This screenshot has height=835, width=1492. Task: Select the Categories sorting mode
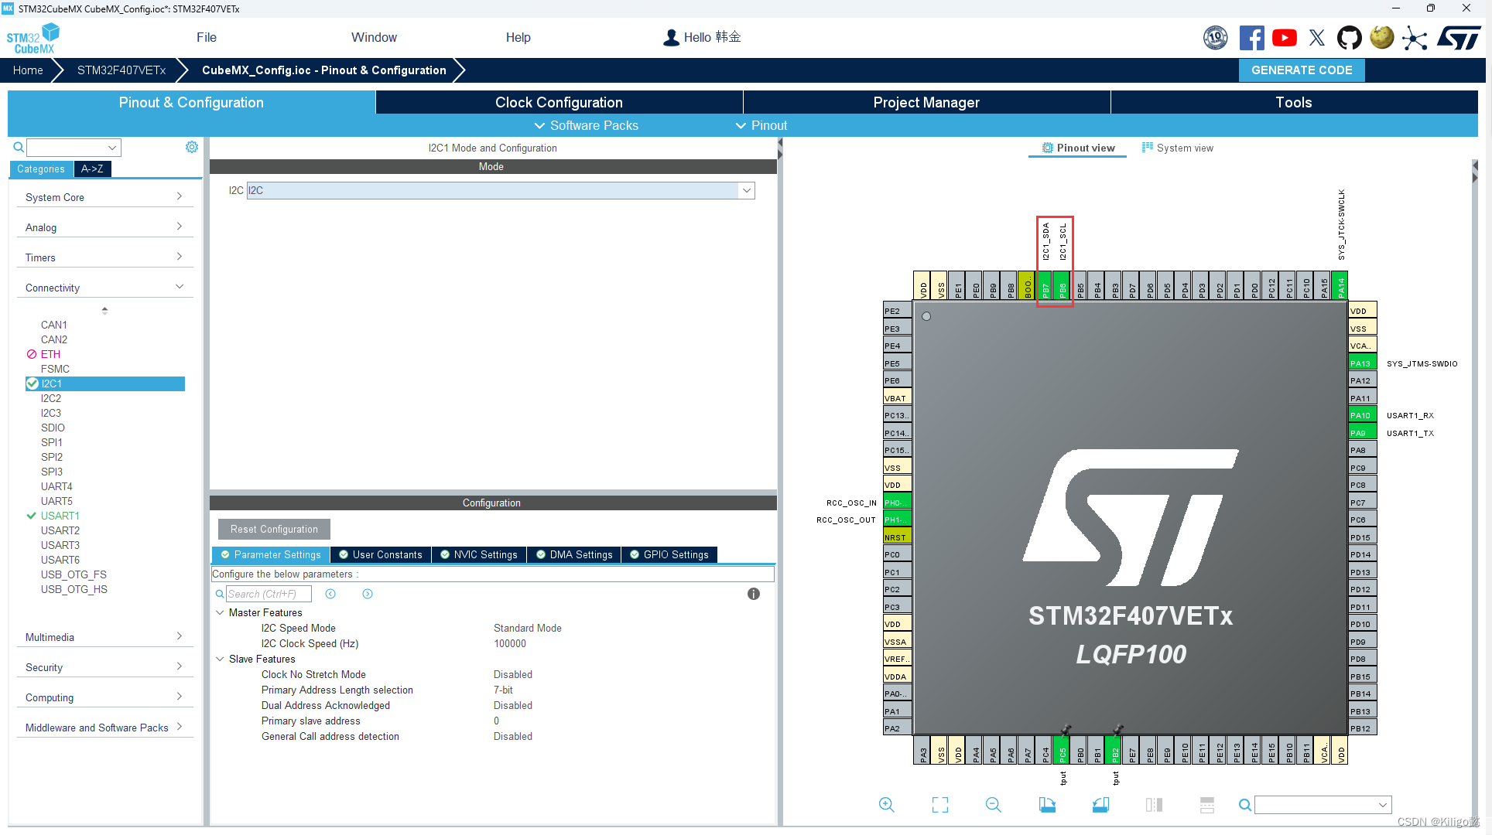[41, 169]
